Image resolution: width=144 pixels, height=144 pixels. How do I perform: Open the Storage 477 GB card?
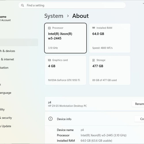coord(110,70)
